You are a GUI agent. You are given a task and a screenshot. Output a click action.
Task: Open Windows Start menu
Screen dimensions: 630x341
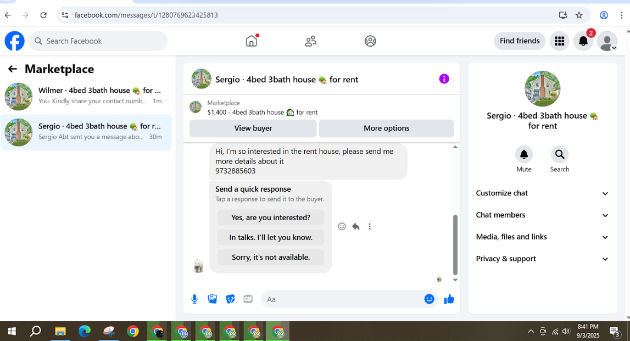click(12, 331)
